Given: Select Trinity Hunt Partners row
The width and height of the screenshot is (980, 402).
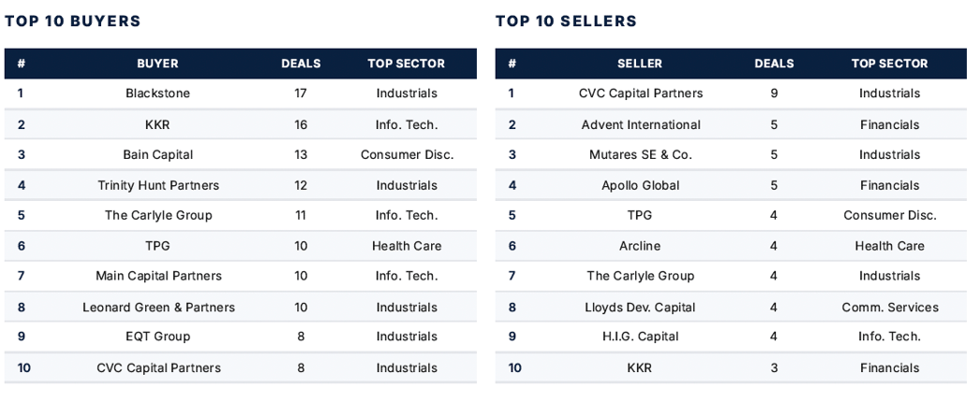Looking at the screenshot, I should tap(157, 185).
